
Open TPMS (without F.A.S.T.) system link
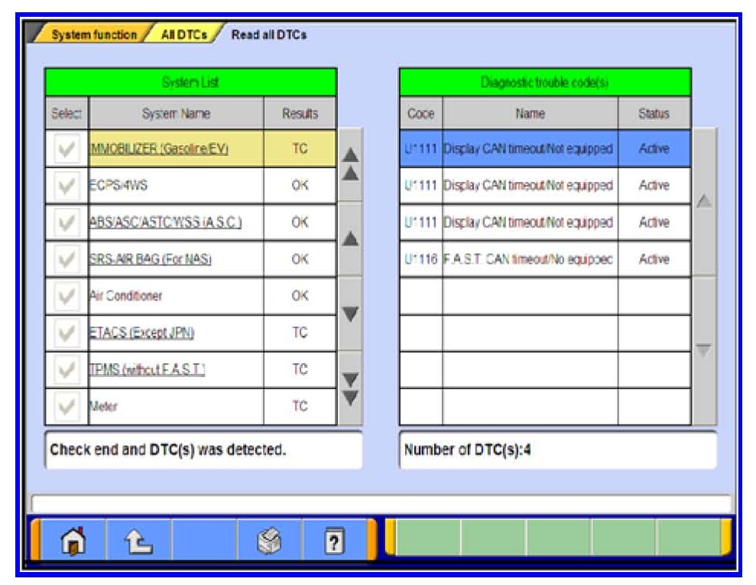tap(148, 370)
